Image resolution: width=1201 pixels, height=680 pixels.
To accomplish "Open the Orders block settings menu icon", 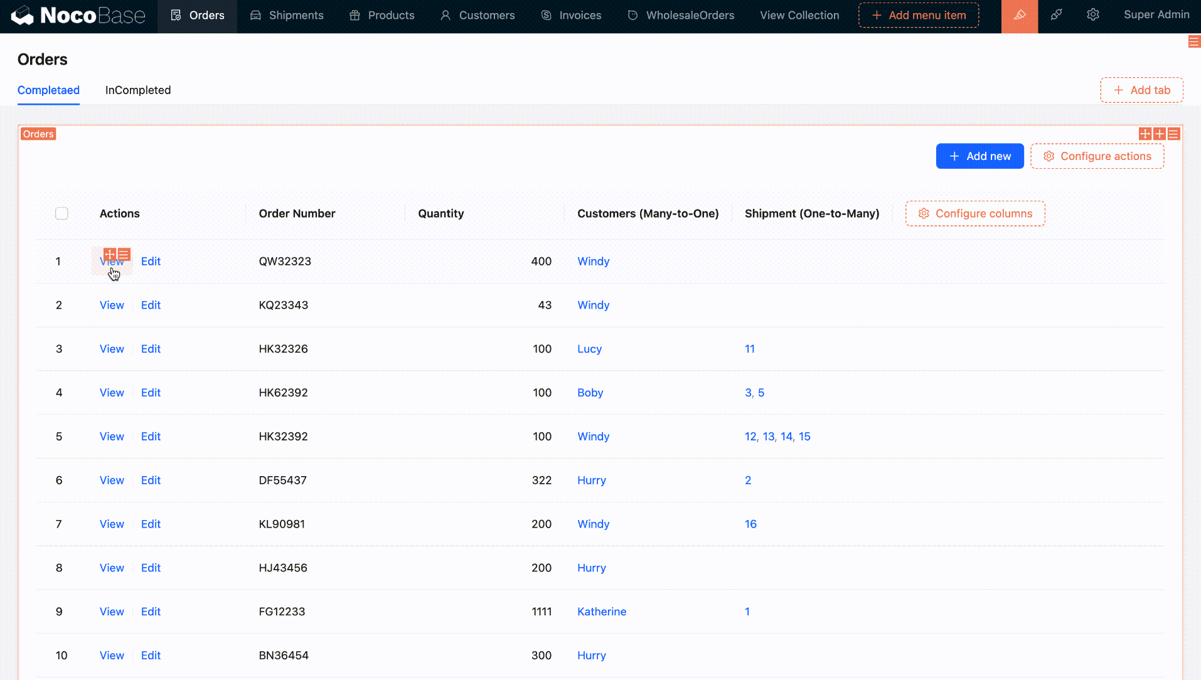I will pyautogui.click(x=1173, y=134).
